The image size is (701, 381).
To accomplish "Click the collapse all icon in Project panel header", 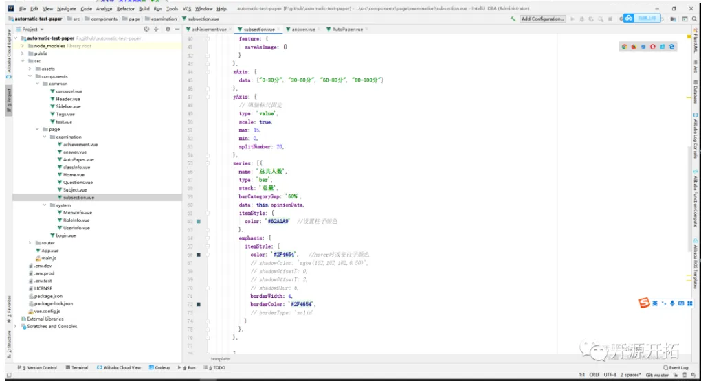I will point(157,30).
